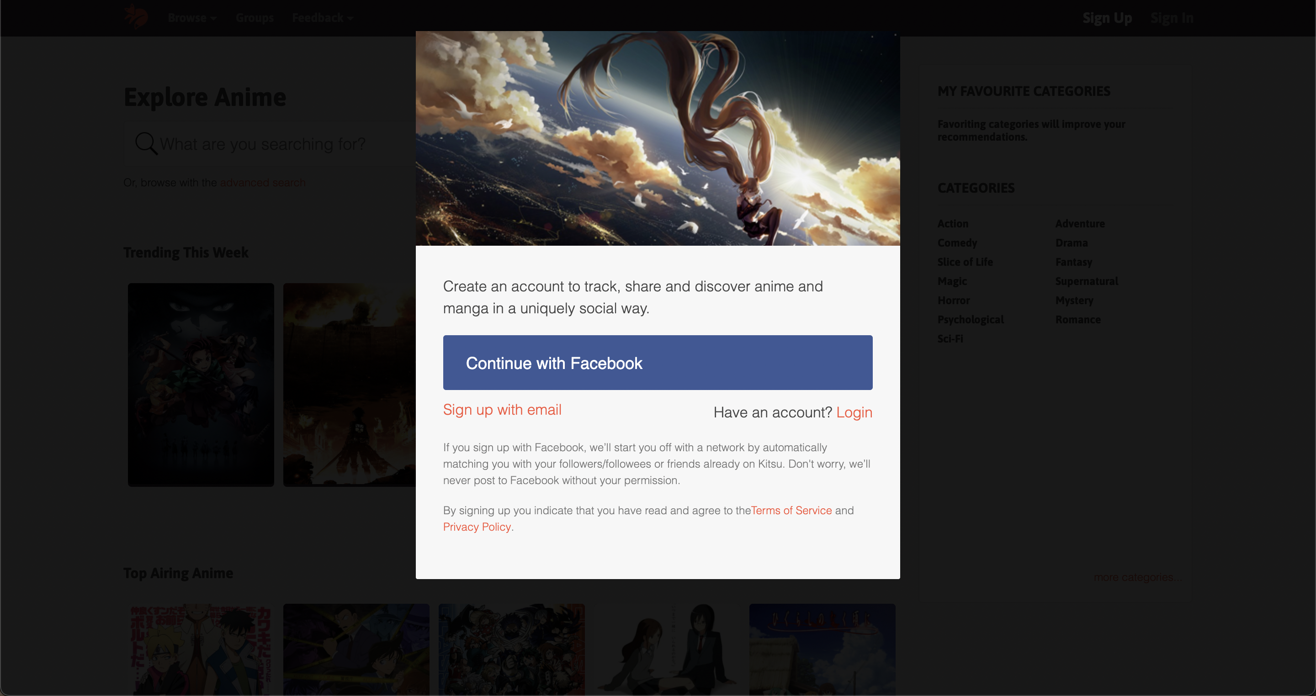
Task: Click the Trending This Week heading
Action: (186, 252)
